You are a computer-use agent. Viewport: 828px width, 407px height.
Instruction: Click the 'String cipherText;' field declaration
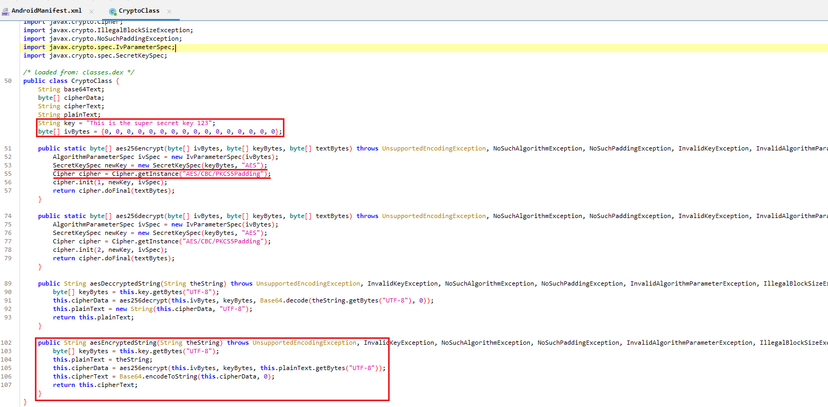pyautogui.click(x=71, y=106)
